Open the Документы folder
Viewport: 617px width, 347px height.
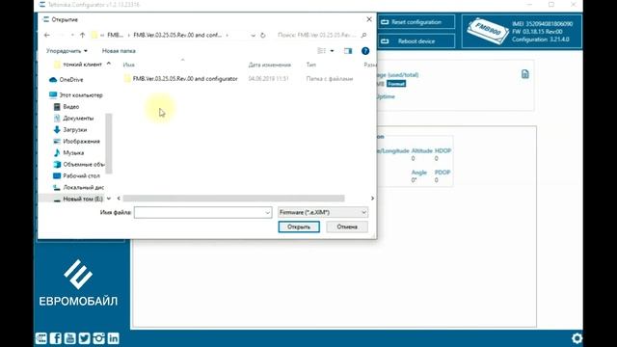point(73,118)
